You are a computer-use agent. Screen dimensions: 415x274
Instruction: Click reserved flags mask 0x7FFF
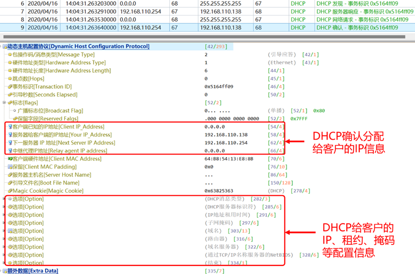(299, 119)
